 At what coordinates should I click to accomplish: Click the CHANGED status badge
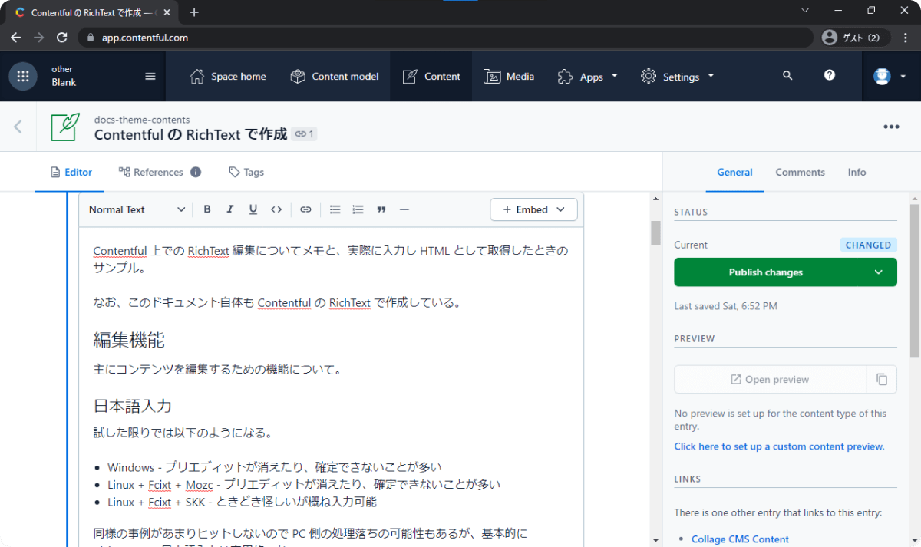coord(868,245)
